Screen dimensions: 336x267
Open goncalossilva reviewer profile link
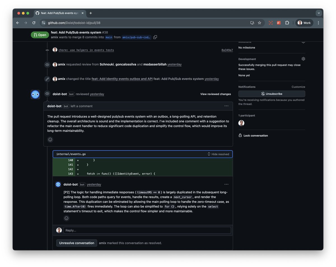pos(125,64)
